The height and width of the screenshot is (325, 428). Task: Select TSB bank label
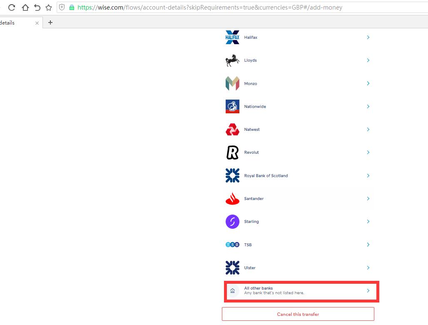point(248,245)
